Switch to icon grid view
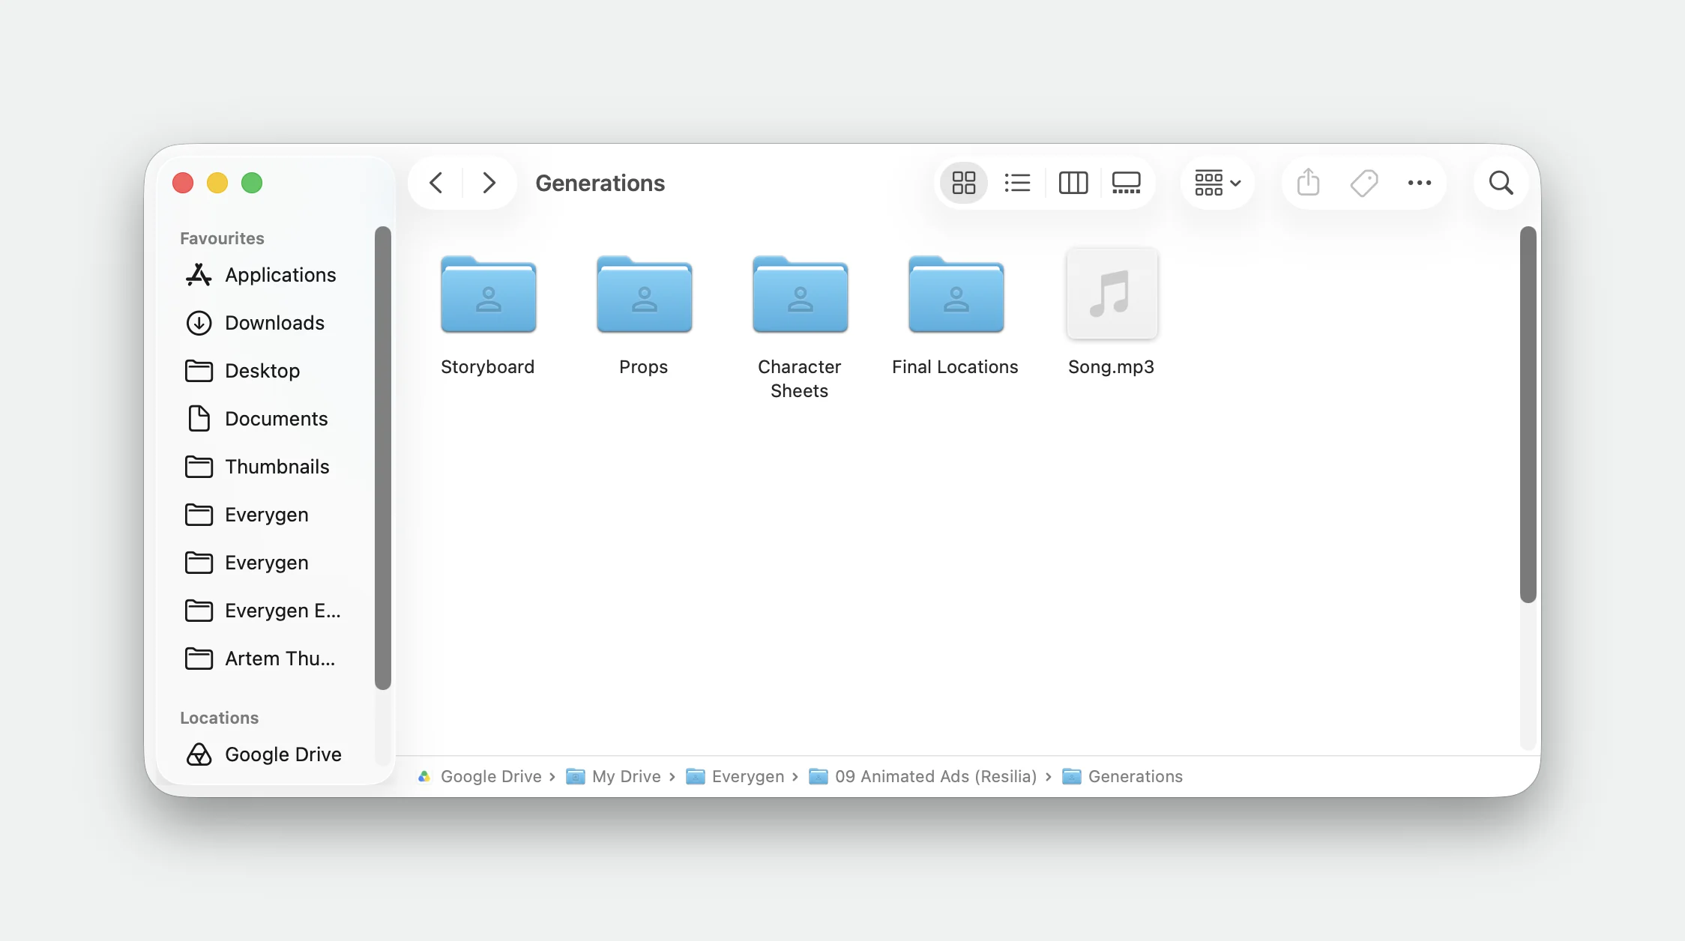Screen dimensions: 1685x941 964,183
